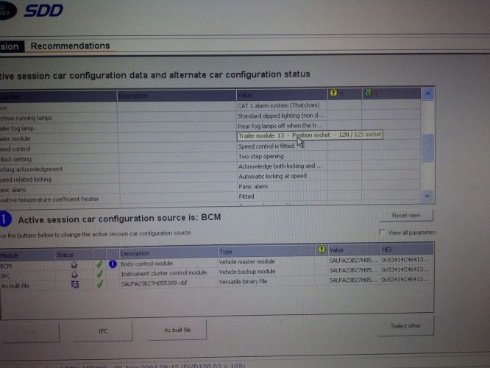Switch to the Session tab
Viewport: 490px width, 368px height.
pyautogui.click(x=10, y=47)
